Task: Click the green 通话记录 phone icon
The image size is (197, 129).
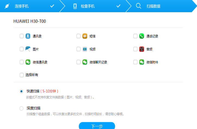Action: [142, 36]
